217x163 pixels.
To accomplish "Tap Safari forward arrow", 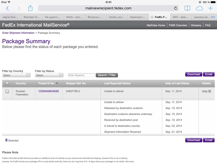I will tap(19, 8).
